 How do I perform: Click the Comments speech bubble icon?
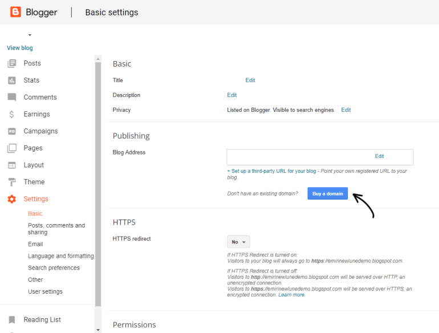click(x=12, y=97)
